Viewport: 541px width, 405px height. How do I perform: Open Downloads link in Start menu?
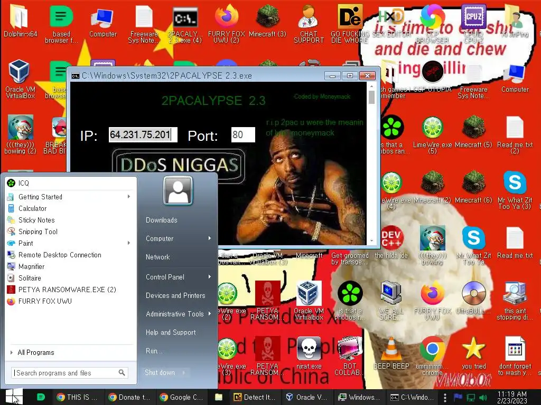pos(162,220)
